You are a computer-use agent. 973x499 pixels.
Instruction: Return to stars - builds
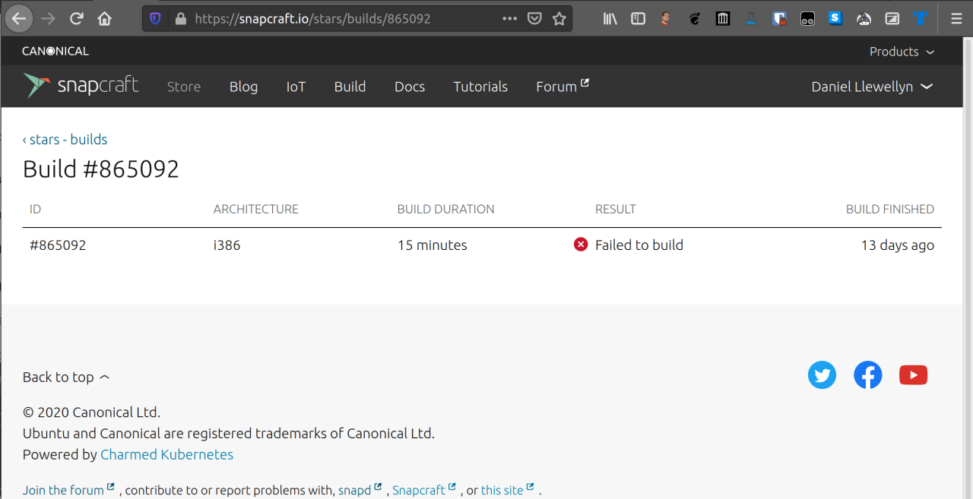[65, 140]
